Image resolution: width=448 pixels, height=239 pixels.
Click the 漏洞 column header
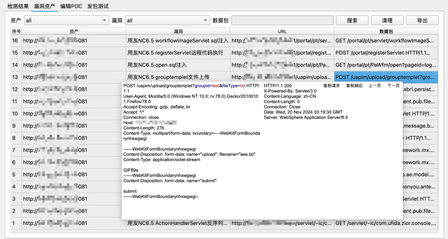(x=178, y=31)
